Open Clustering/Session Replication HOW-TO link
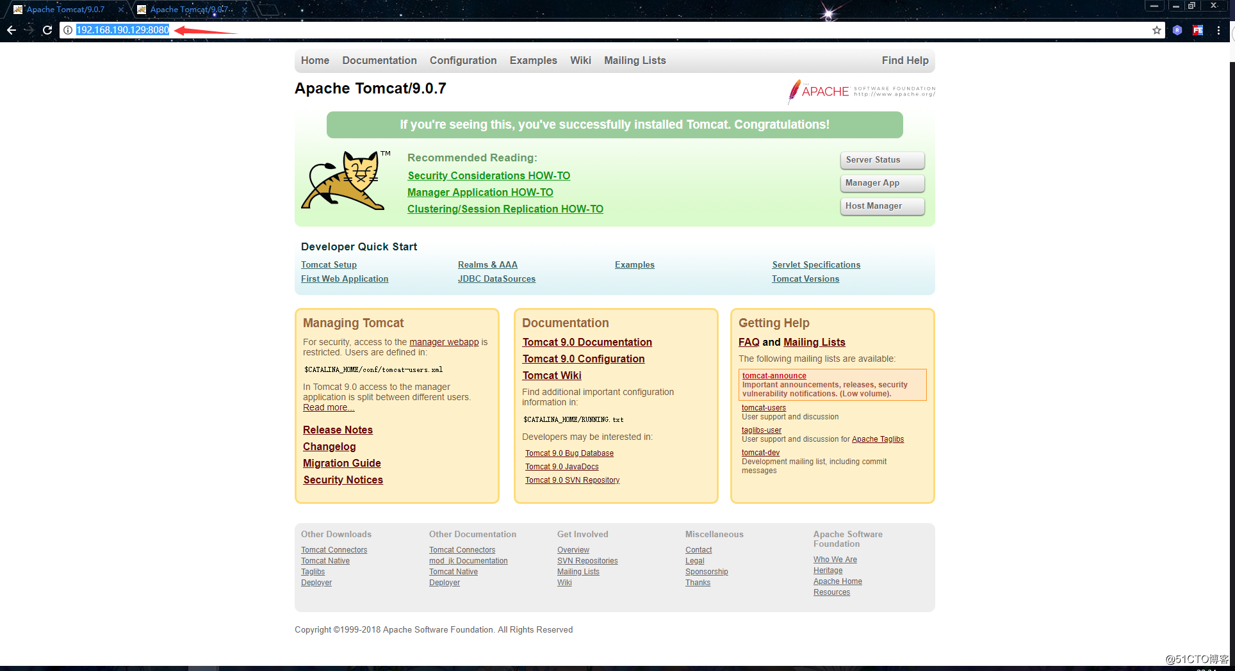 tap(505, 209)
